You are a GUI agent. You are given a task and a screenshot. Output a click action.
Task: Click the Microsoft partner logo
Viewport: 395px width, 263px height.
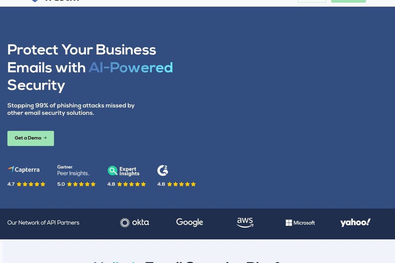[300, 223]
